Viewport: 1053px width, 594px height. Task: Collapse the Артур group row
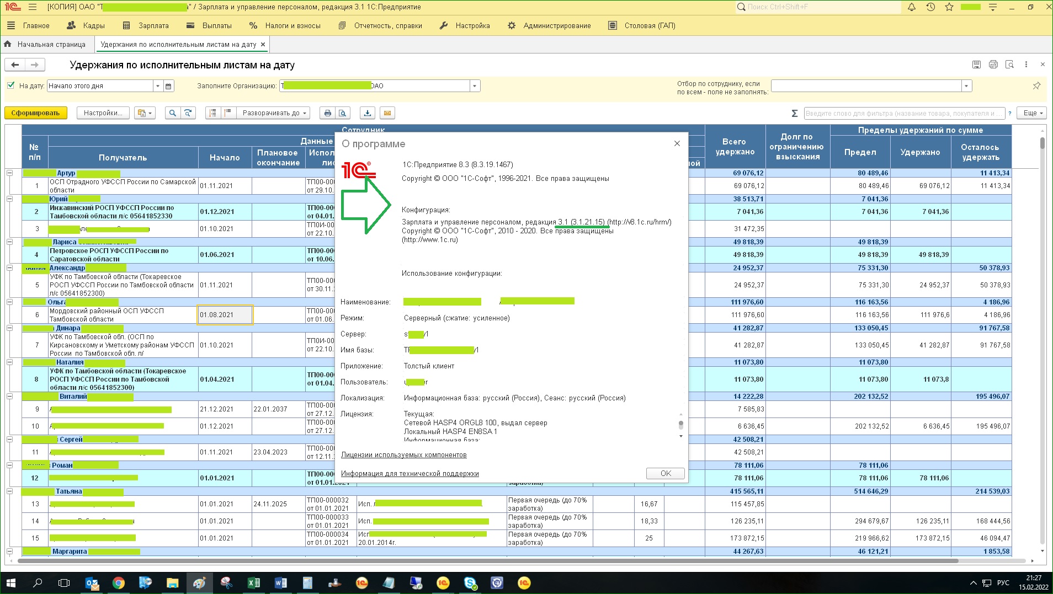pos(9,173)
